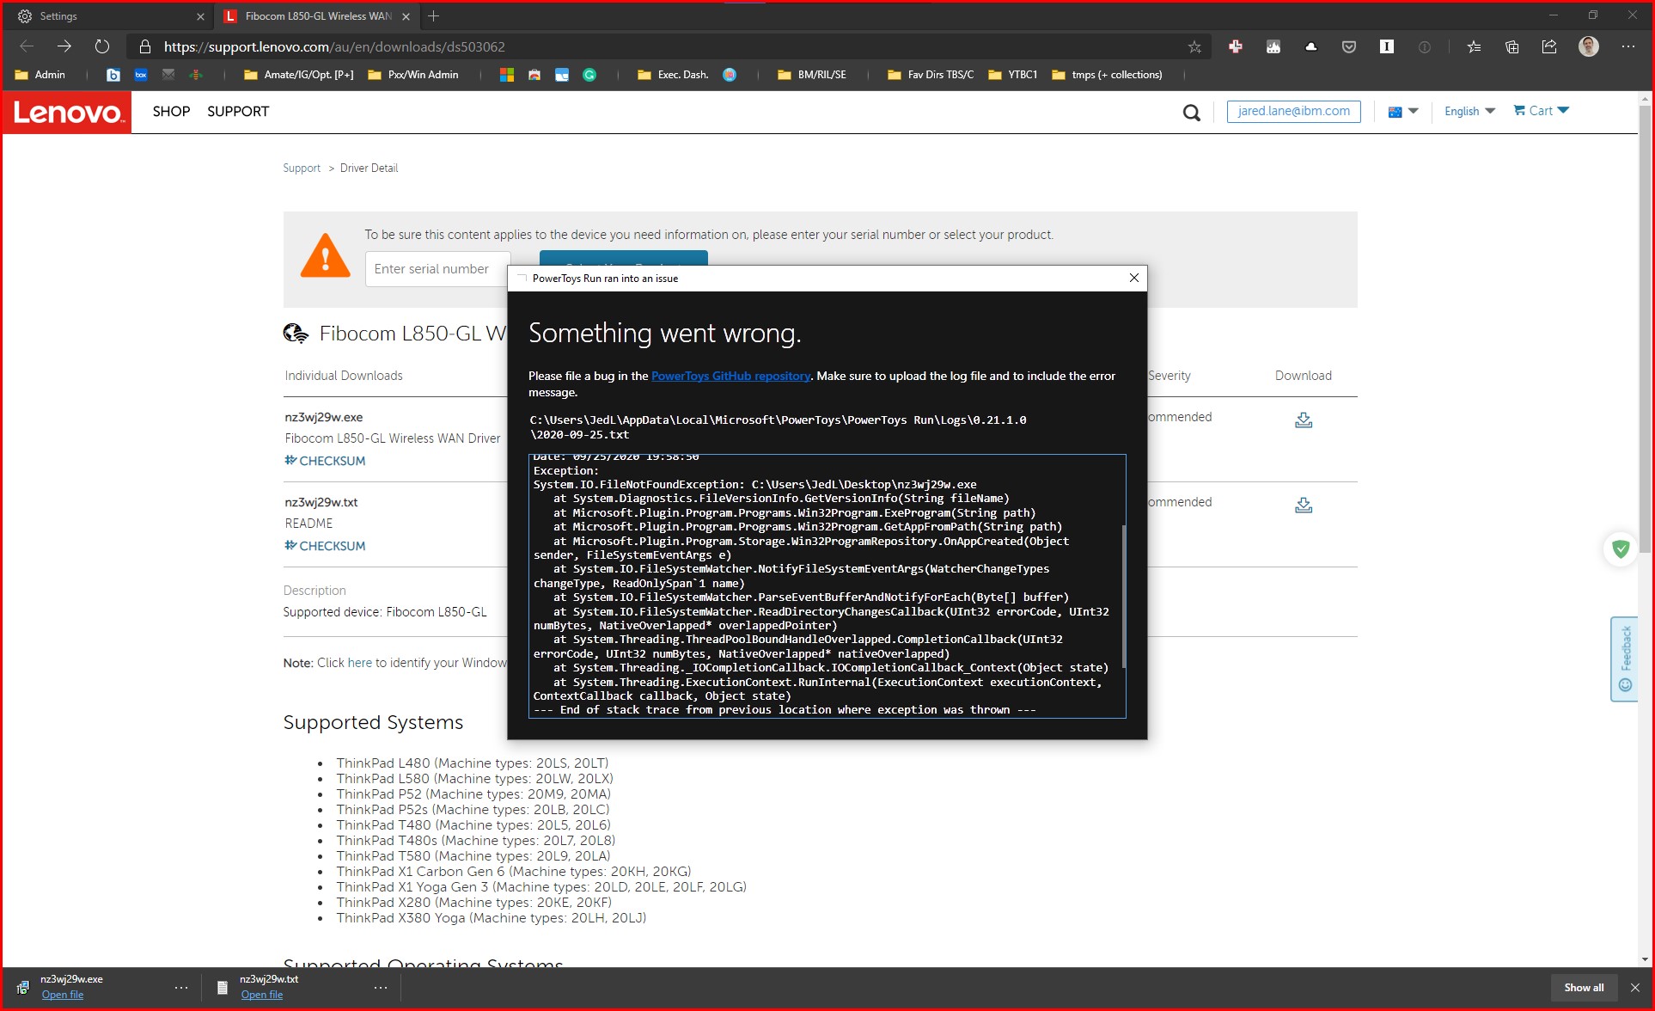
Task: Click the Box icon in favorites bar
Action: (x=141, y=75)
